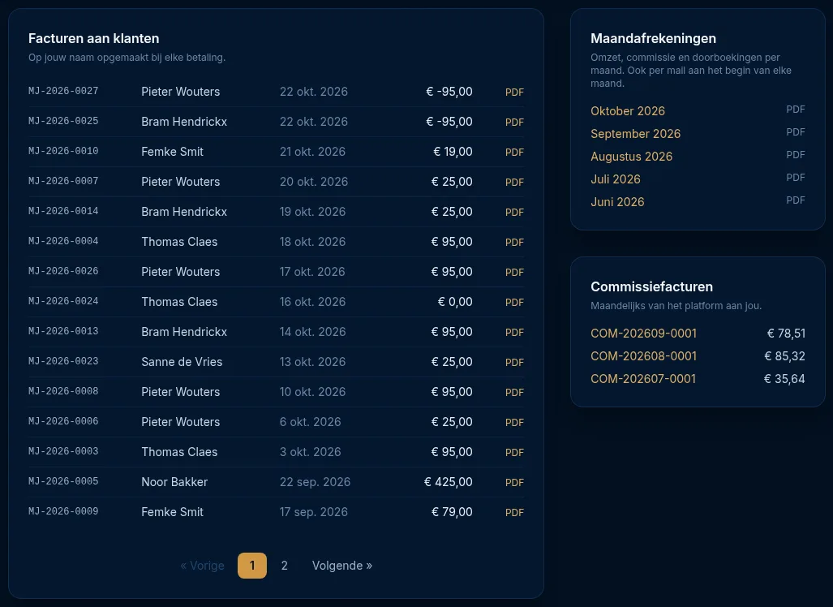The image size is (833, 607).
Task: Download PDF of invoice MJ-2026-0005
Action: point(514,482)
